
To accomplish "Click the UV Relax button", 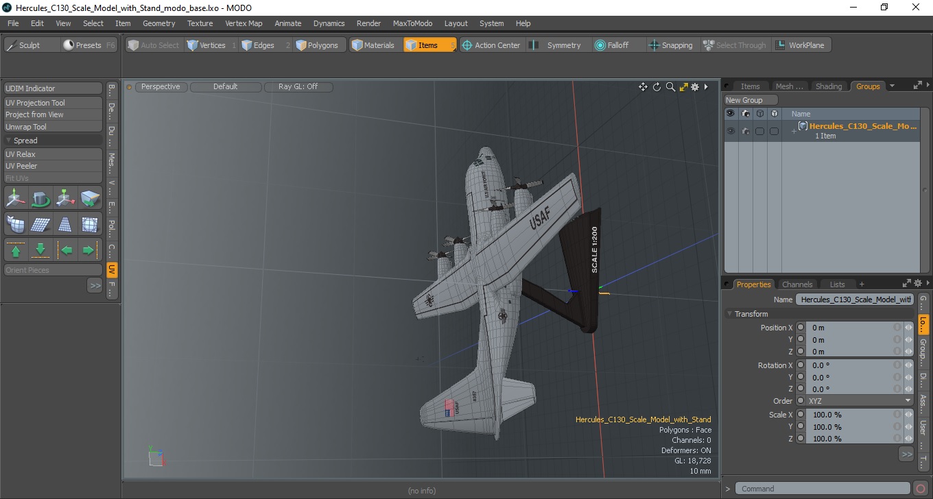I will coord(54,154).
